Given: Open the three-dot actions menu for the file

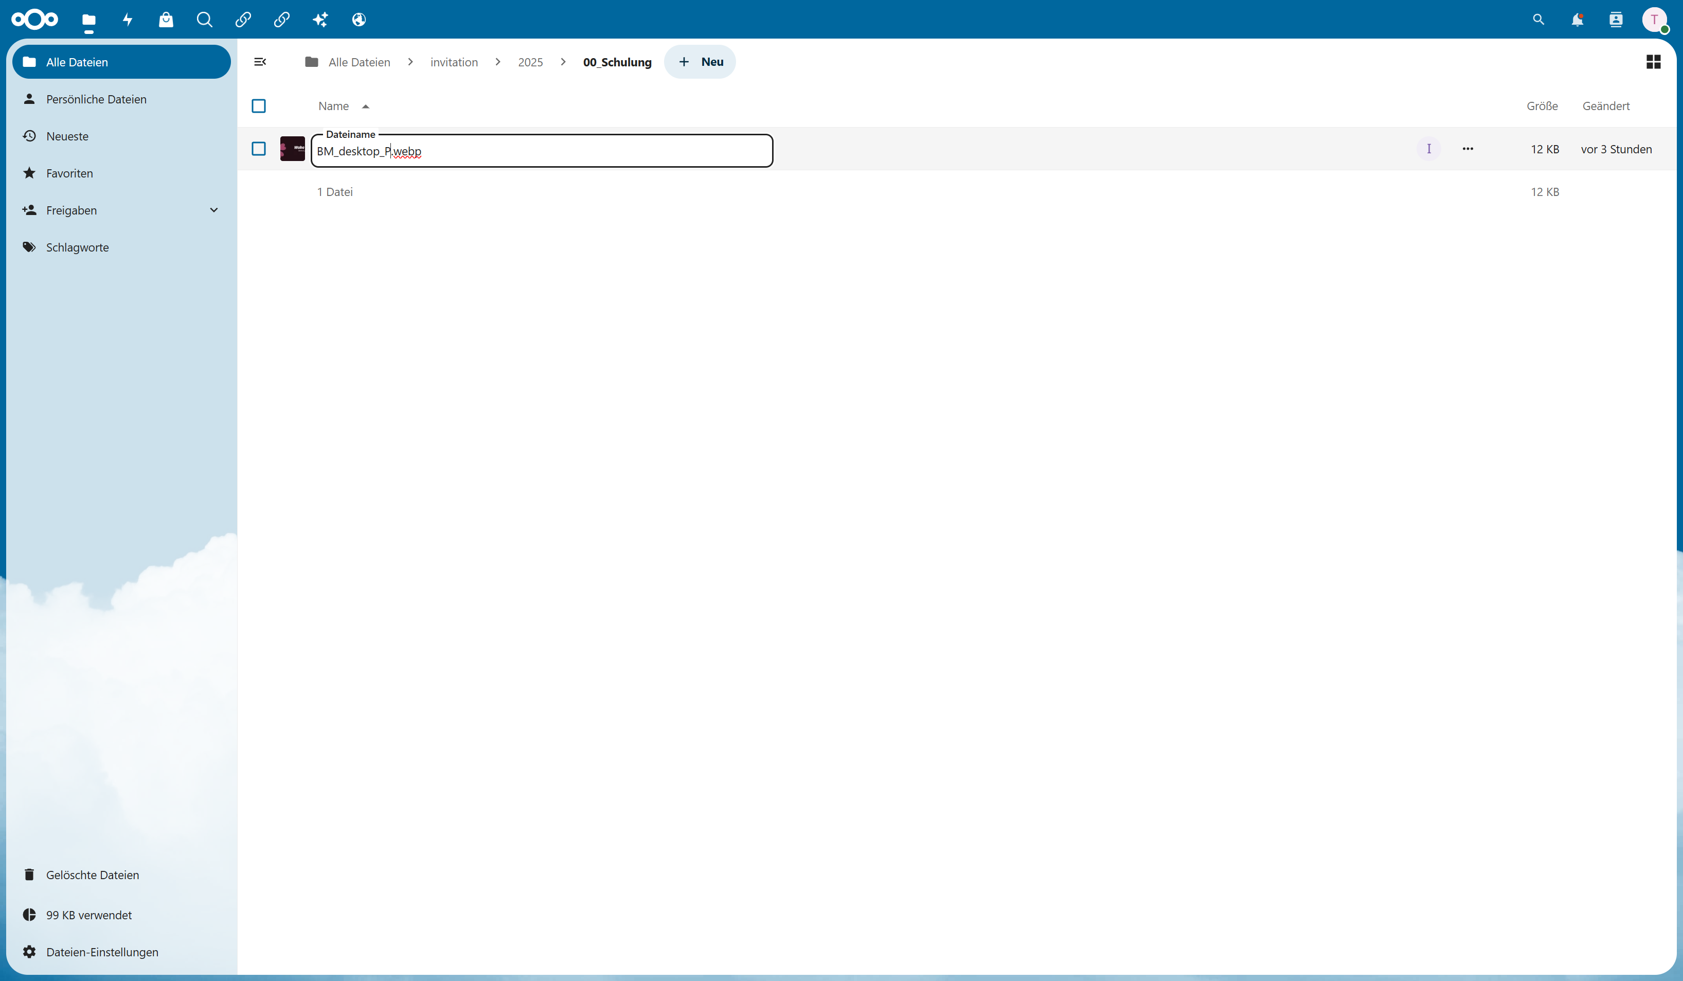Looking at the screenshot, I should coord(1467,149).
